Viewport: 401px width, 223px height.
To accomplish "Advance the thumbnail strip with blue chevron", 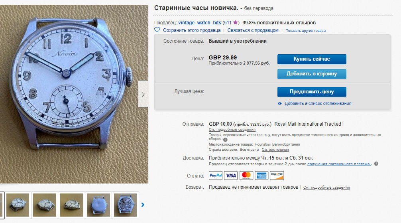I will (x=143, y=205).
